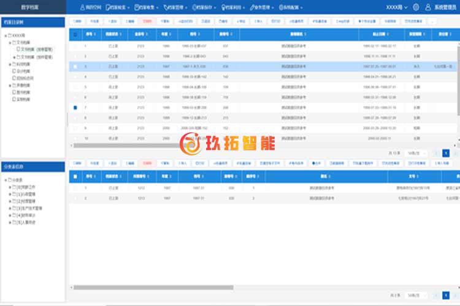Sort upper table by 档号 column arrow
Image resolution: width=460 pixels, height=306 pixels.
pos(199,34)
